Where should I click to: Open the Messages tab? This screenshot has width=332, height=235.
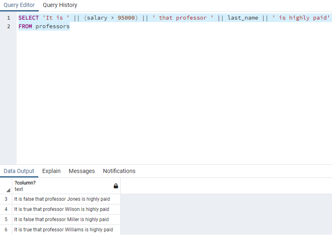coord(82,171)
